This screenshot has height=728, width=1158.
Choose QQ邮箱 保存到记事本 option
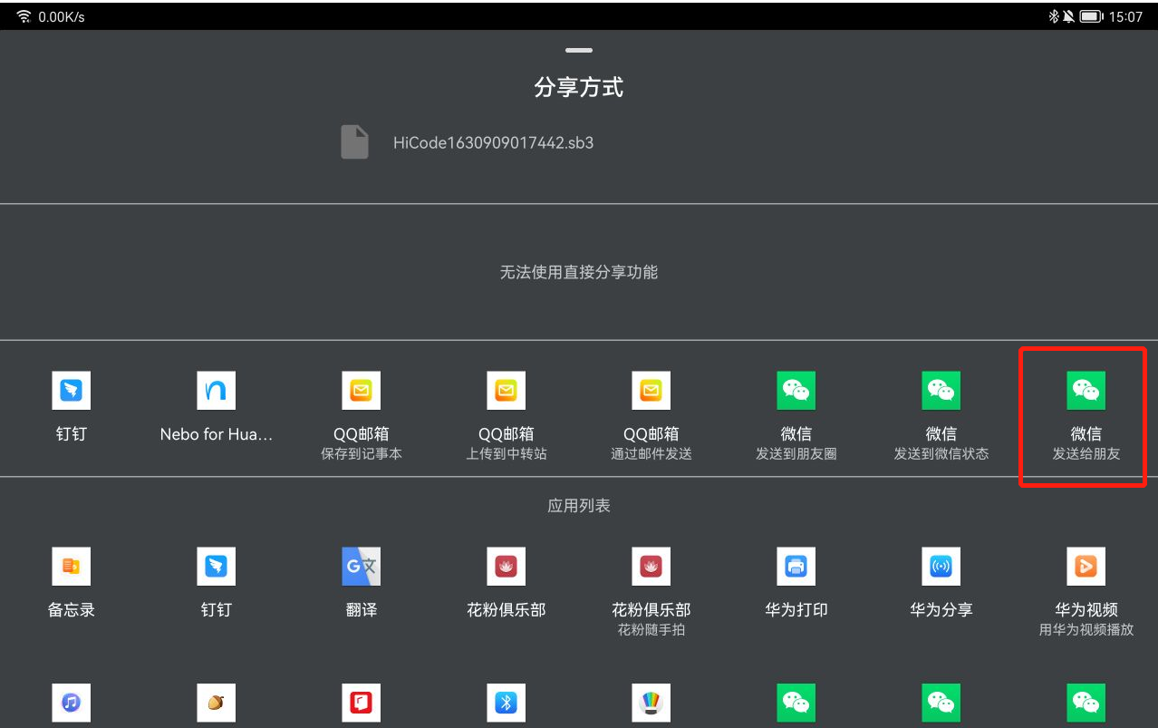pyautogui.click(x=362, y=416)
